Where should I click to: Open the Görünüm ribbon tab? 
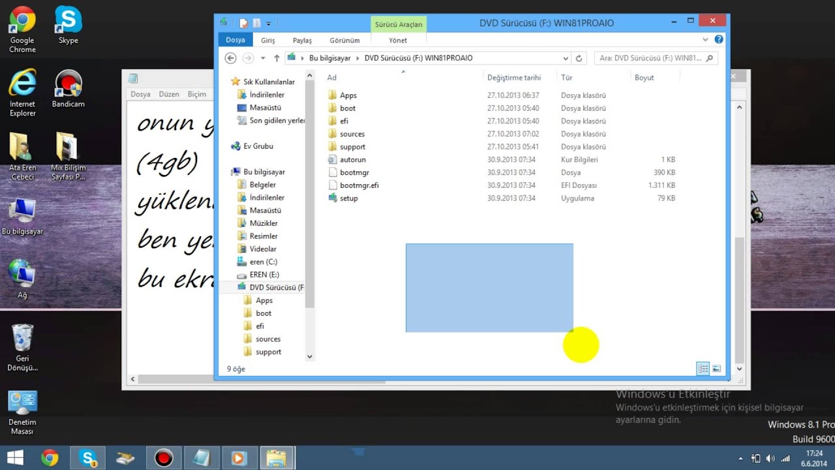[344, 40]
